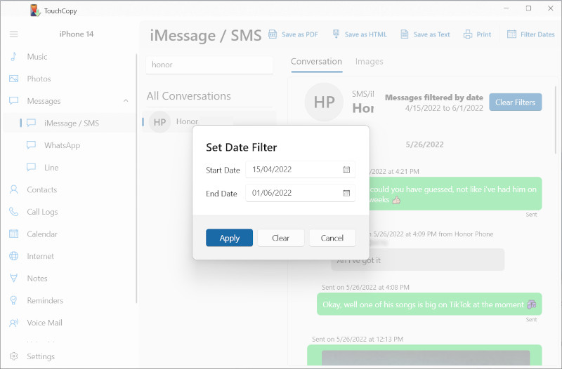Click the Start Date text field
This screenshot has height=369, width=562.
[x=301, y=170]
